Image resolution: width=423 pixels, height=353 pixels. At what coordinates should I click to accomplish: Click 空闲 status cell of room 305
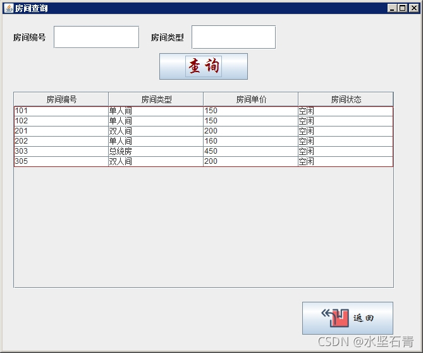346,162
